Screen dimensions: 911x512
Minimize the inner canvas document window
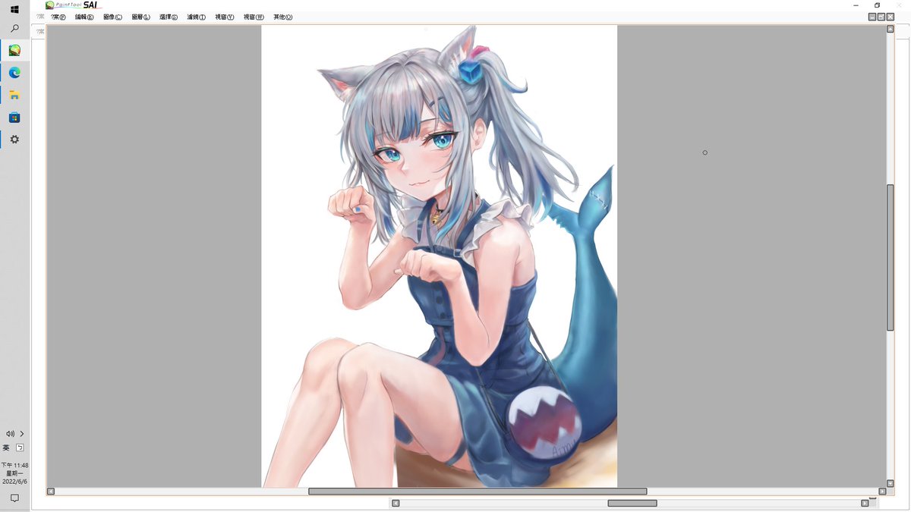tap(872, 17)
